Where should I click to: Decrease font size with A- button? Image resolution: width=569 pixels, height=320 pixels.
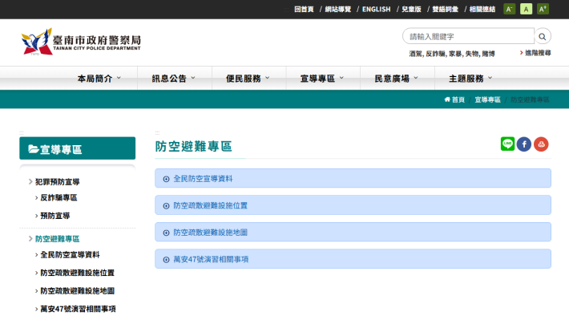point(509,9)
